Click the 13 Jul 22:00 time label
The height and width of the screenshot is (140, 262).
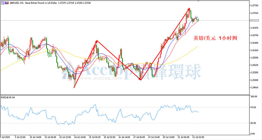(65, 137)
